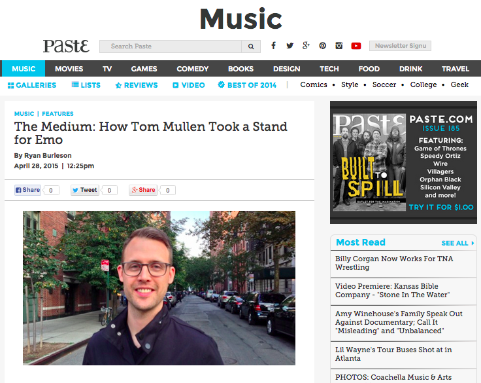Open Paste's Facebook page icon
Screen dimensions: 481x383
pyautogui.click(x=273, y=46)
